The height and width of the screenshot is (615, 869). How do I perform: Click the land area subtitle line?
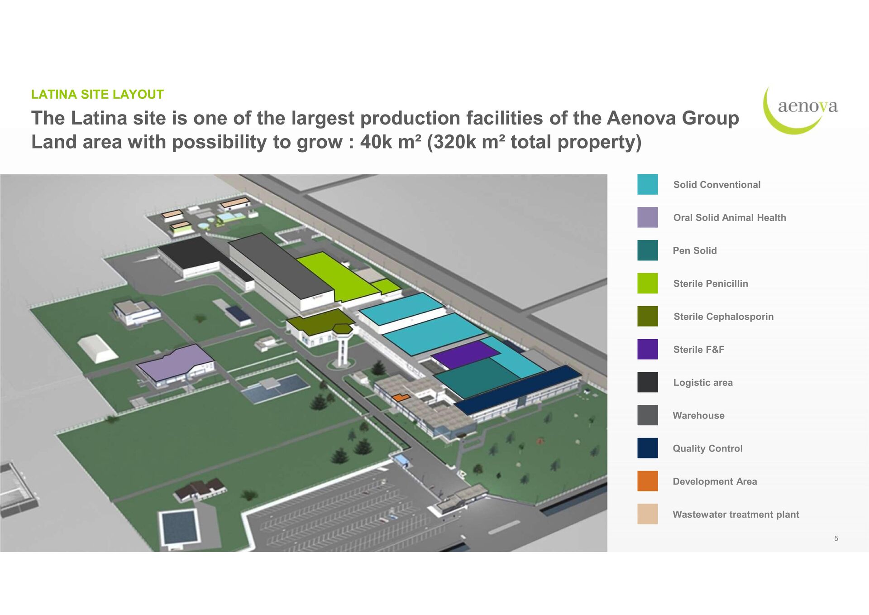tap(336, 142)
